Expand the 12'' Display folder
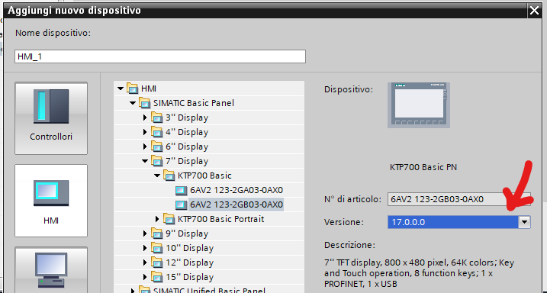This screenshot has height=293, width=547. point(145,262)
